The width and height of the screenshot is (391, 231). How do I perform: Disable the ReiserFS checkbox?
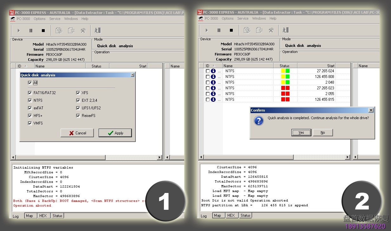tap(78, 115)
